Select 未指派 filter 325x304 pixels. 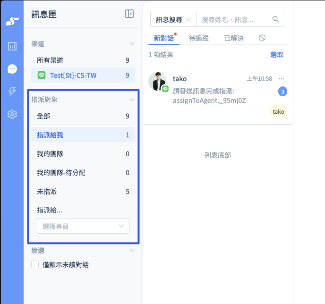click(83, 191)
